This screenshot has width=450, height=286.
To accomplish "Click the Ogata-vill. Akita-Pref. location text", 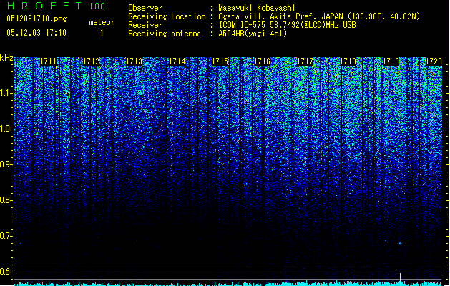I will pyautogui.click(x=319, y=16).
